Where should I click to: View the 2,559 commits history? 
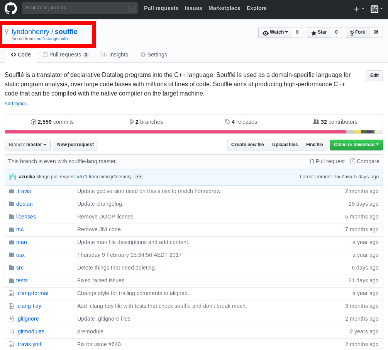52,122
